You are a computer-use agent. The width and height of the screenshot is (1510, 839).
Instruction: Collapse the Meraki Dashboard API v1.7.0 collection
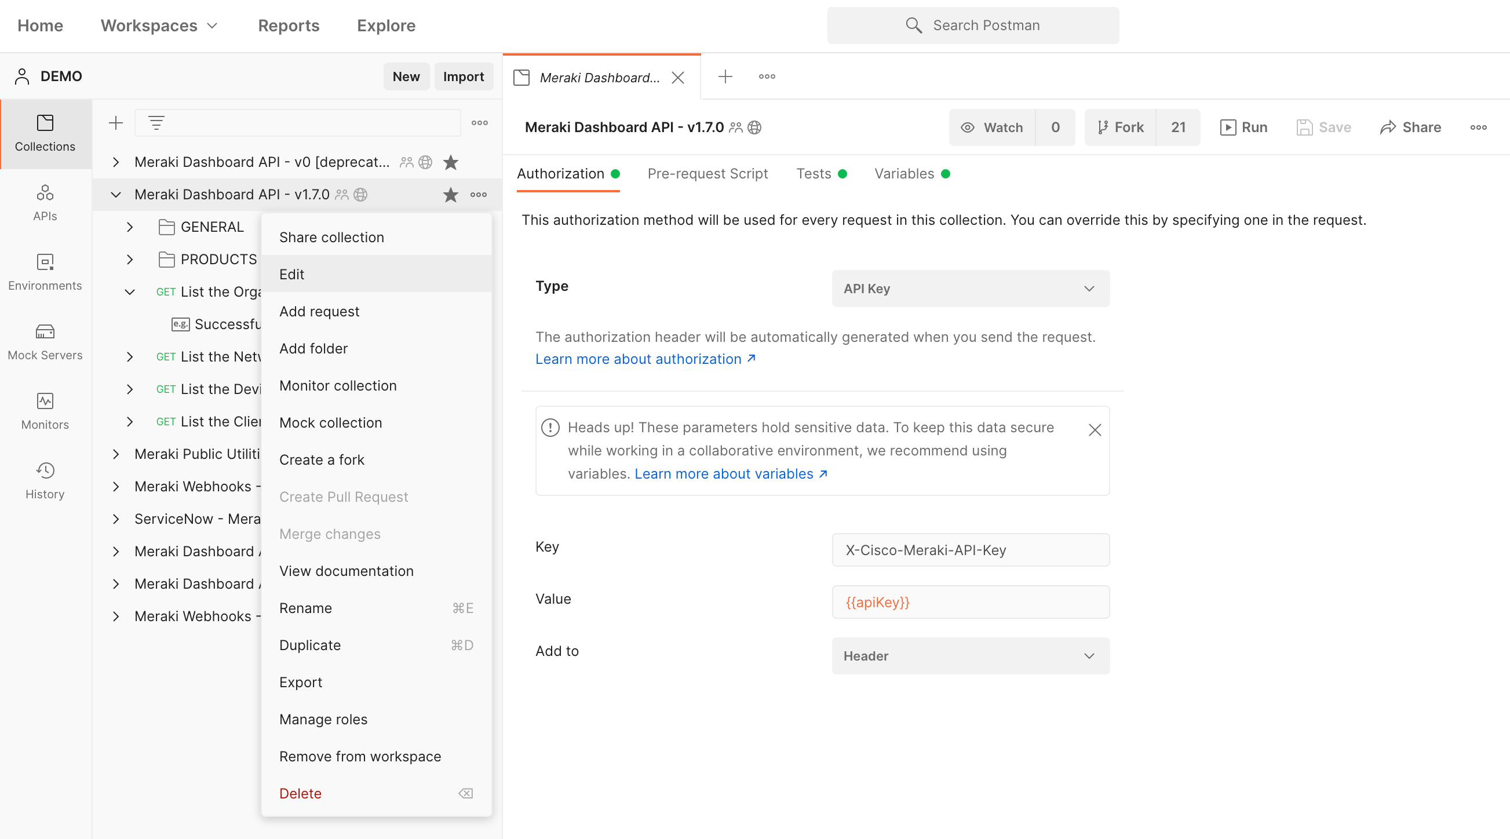click(x=115, y=195)
